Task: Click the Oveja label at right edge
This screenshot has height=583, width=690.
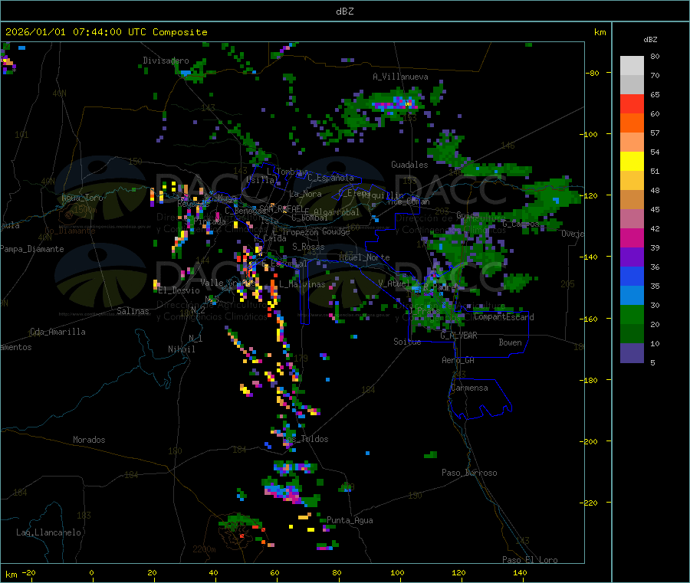Action: click(573, 234)
